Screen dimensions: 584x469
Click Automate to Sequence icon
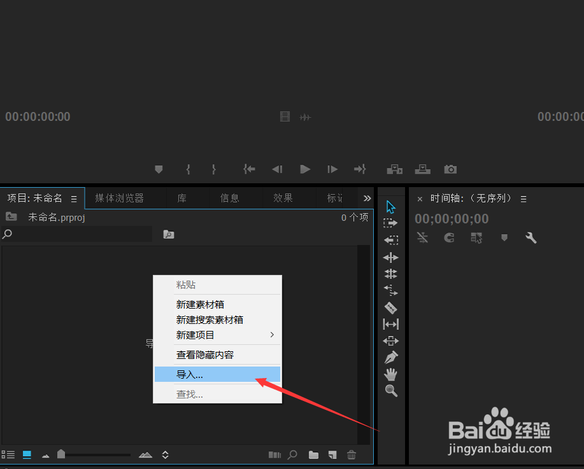pyautogui.click(x=275, y=454)
